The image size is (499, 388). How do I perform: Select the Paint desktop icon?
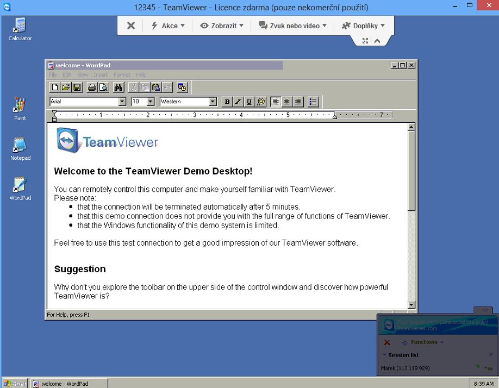20,109
